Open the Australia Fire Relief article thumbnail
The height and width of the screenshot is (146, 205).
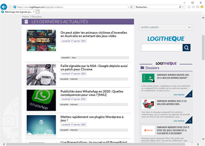point(41,40)
